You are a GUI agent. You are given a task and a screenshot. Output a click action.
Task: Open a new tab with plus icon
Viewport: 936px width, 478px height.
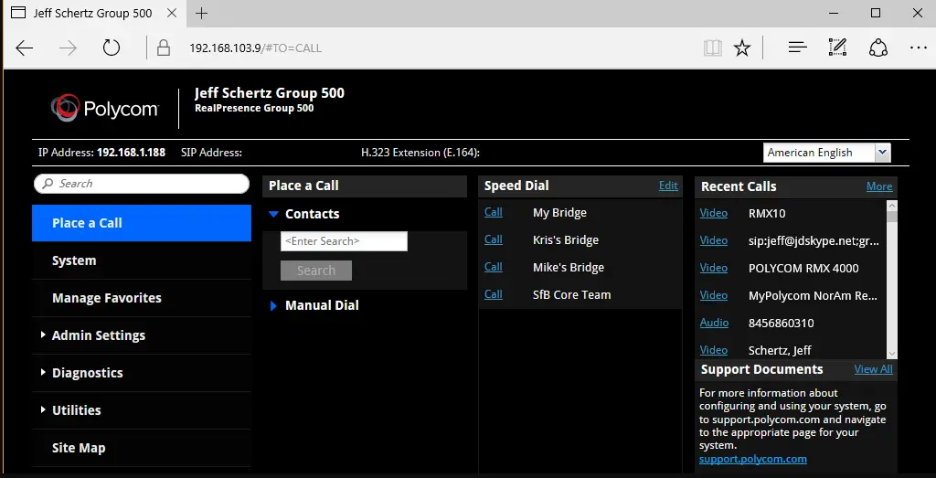[202, 13]
